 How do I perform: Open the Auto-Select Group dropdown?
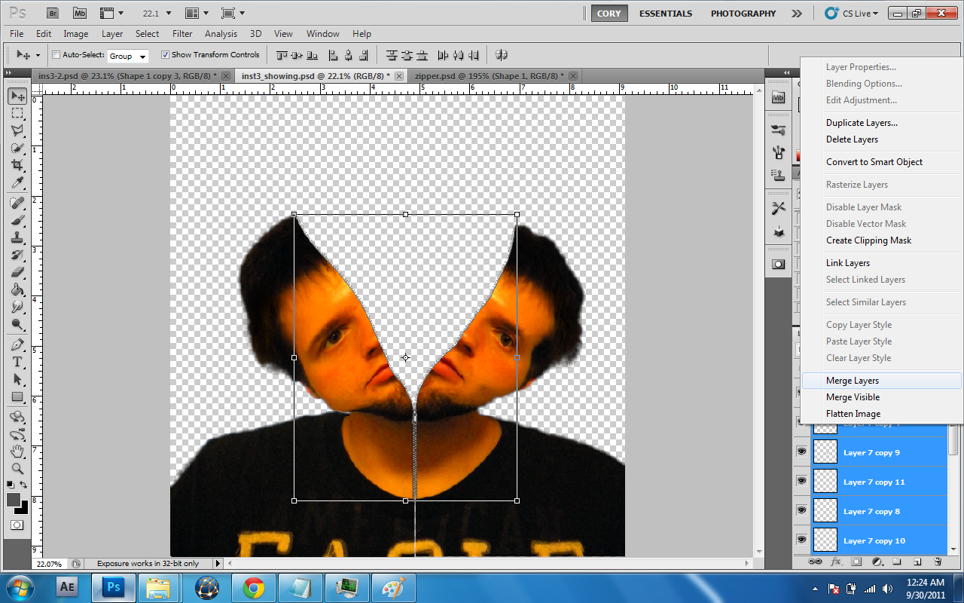tap(127, 56)
